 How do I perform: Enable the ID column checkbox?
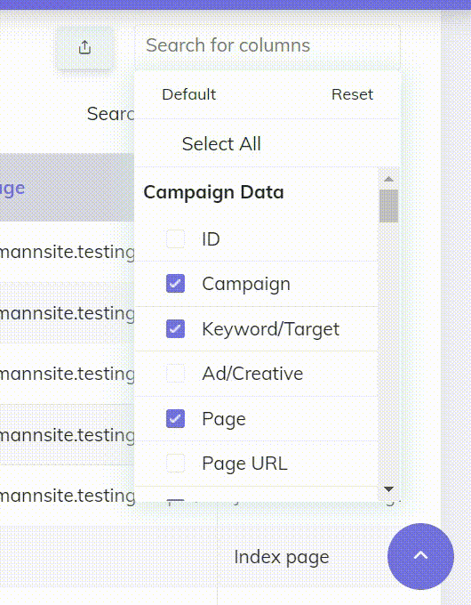point(175,238)
